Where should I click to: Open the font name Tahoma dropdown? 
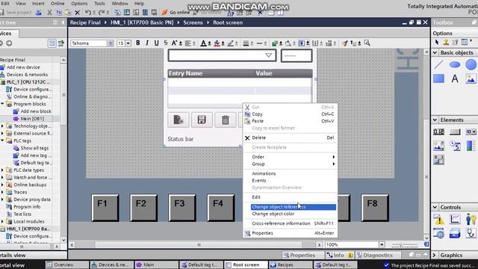click(110, 43)
